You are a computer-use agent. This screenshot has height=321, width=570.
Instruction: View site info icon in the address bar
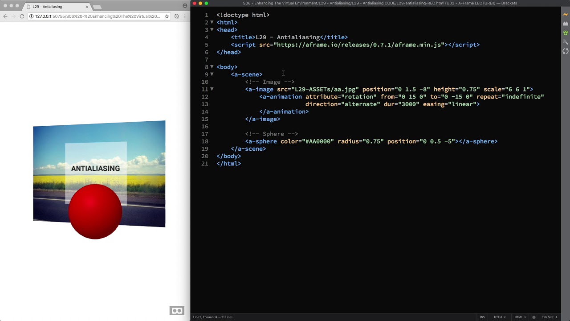pyautogui.click(x=32, y=16)
